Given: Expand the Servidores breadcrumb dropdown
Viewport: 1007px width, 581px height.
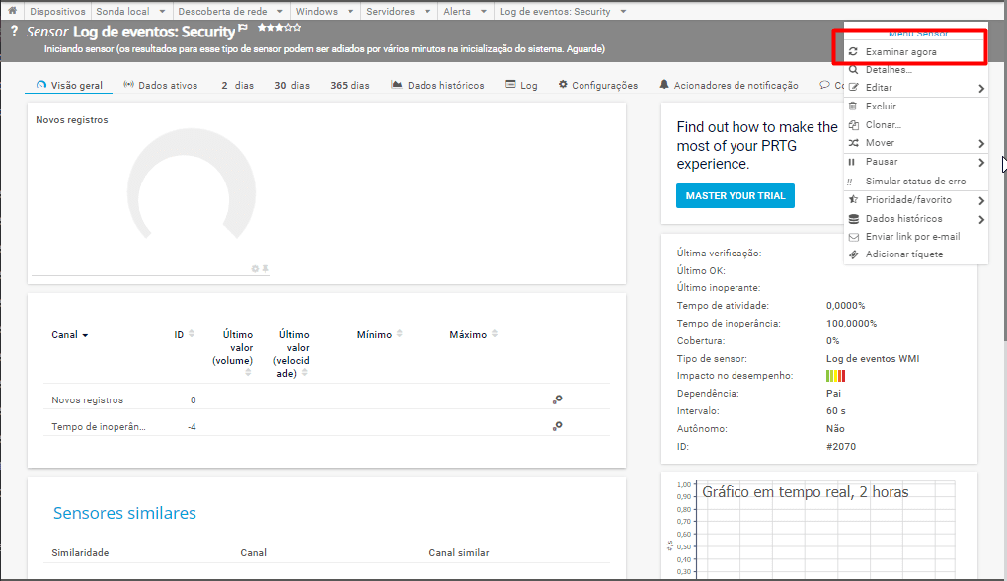Looking at the screenshot, I should [427, 12].
